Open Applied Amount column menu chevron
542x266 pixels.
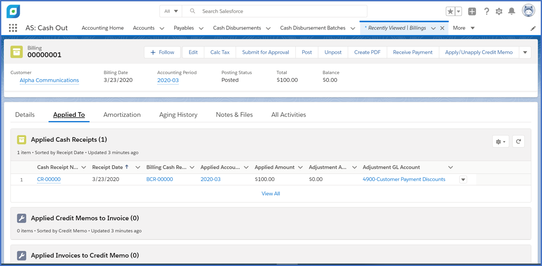[x=300, y=168]
